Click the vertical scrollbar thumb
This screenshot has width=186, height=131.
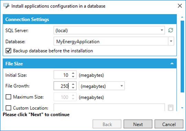coord(182,56)
